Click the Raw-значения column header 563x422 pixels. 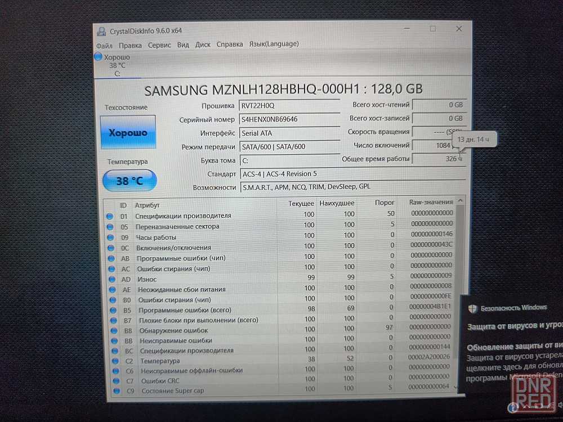(431, 202)
